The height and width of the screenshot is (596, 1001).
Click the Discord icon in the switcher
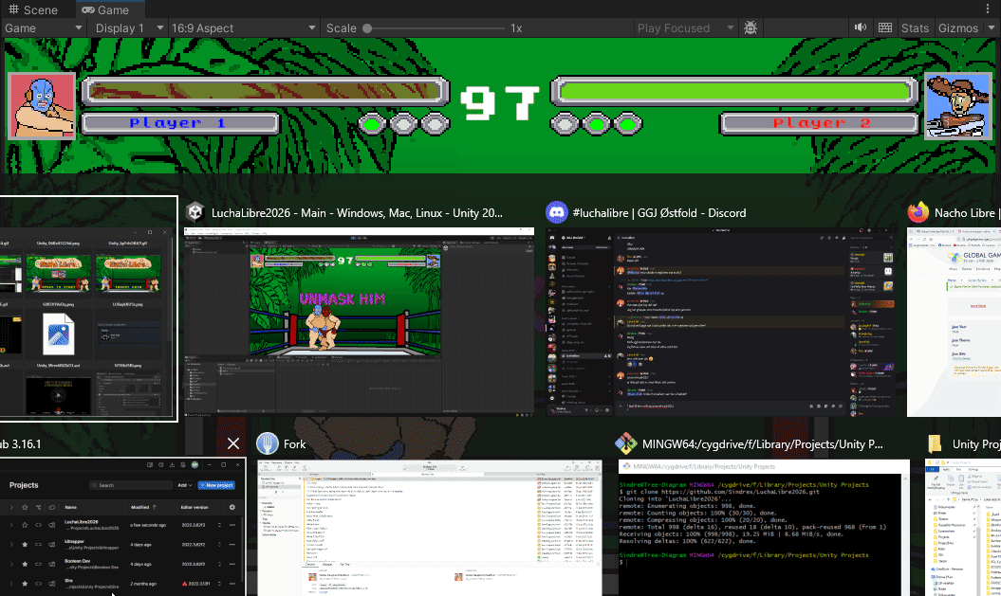pyautogui.click(x=557, y=212)
